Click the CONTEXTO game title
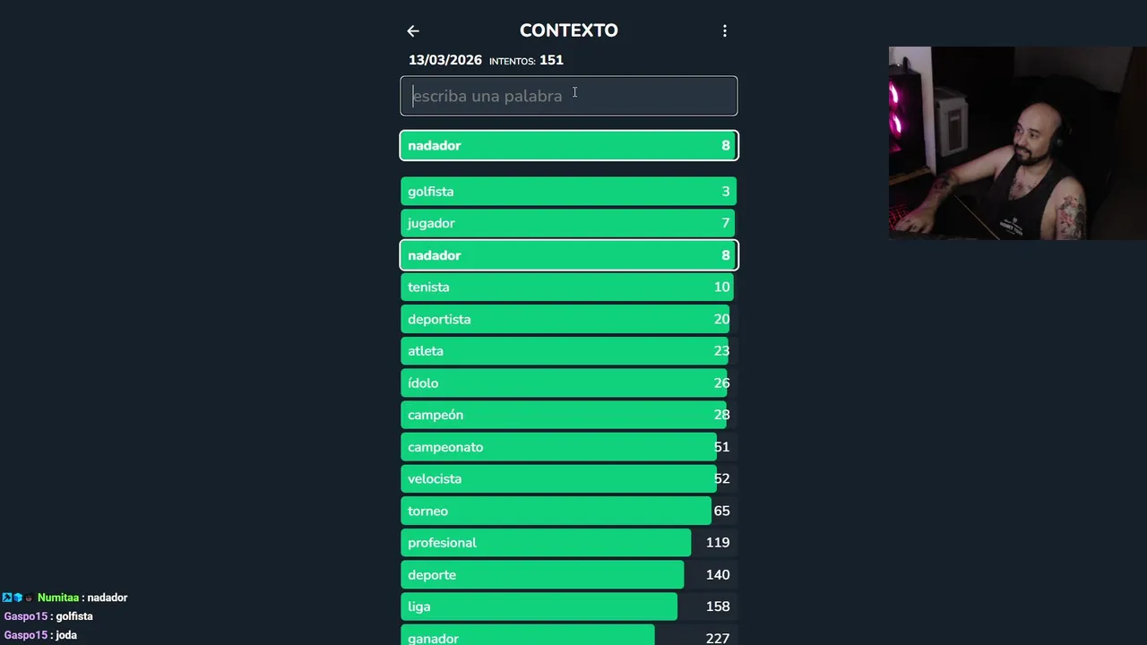Image resolution: width=1147 pixels, height=645 pixels. [x=568, y=30]
